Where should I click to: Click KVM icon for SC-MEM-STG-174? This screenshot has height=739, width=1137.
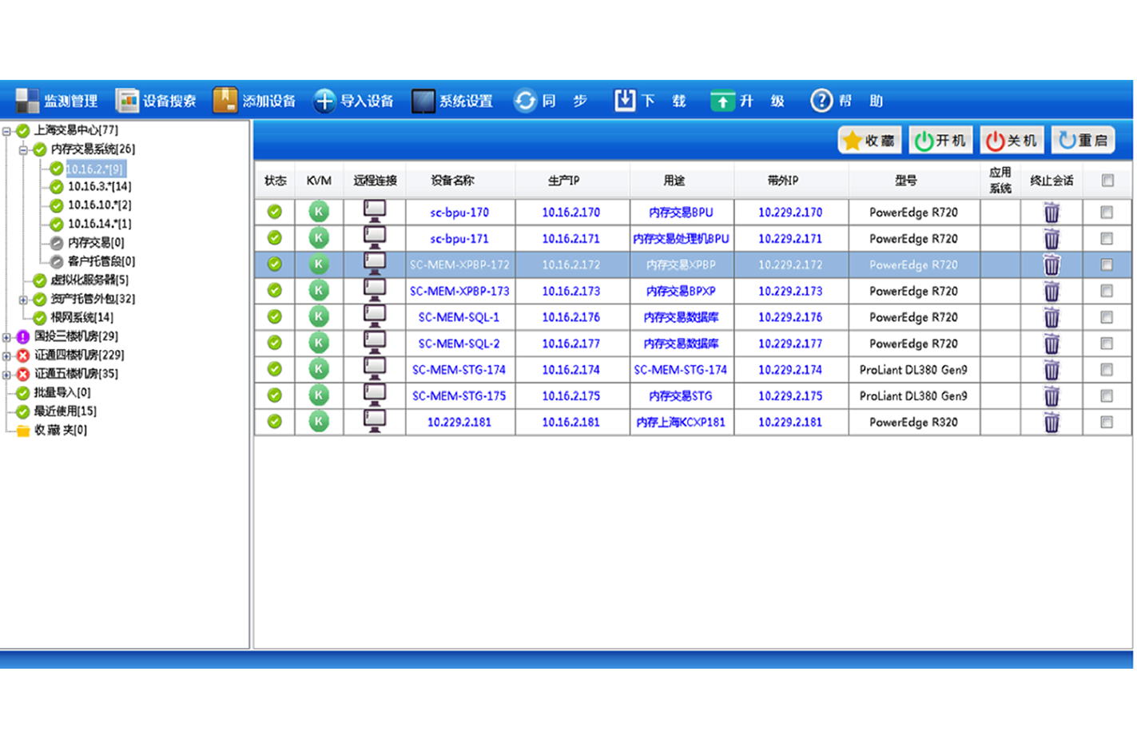tap(319, 369)
